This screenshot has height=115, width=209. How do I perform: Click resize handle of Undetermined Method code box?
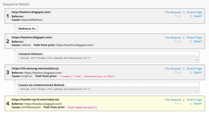[197, 91]
